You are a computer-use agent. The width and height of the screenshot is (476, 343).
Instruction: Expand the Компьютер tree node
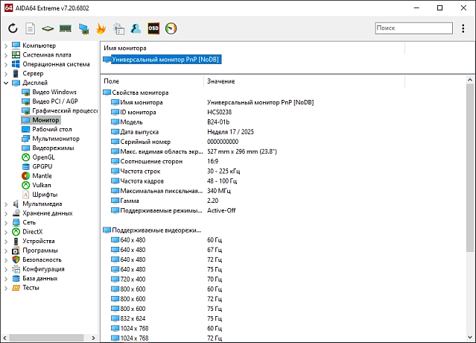[x=6, y=45]
